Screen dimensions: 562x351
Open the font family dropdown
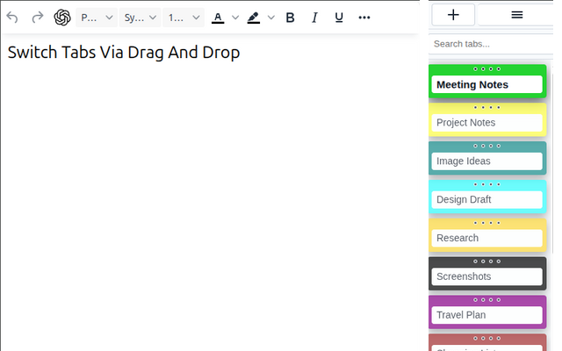click(140, 18)
